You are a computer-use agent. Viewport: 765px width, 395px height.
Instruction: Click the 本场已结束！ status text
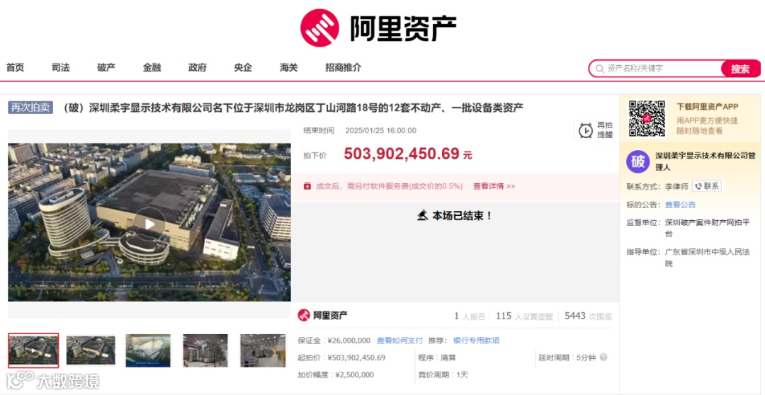point(462,215)
